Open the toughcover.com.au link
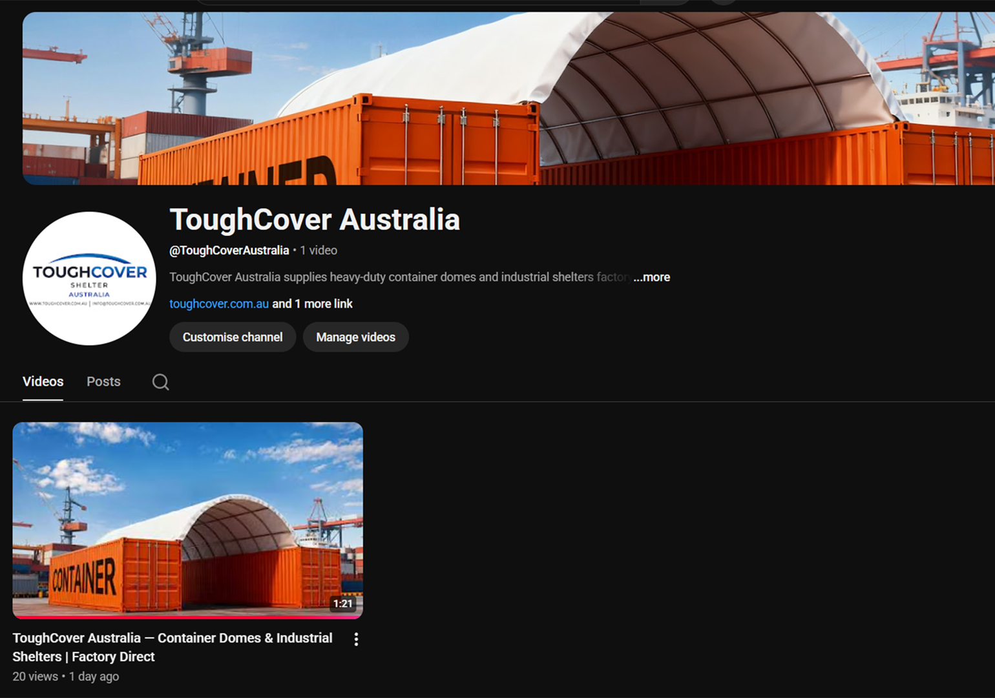The image size is (995, 698). click(219, 304)
